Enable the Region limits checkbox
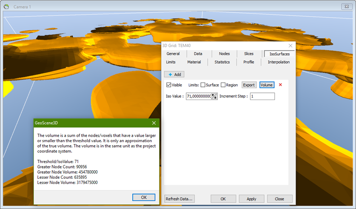The height and width of the screenshot is (209, 356). (223, 85)
